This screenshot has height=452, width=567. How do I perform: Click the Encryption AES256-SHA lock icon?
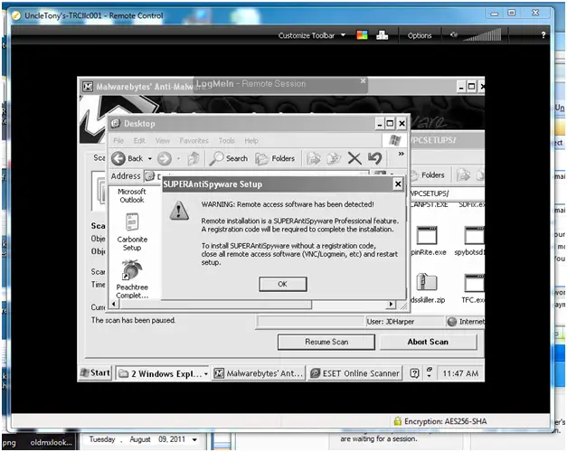click(397, 421)
